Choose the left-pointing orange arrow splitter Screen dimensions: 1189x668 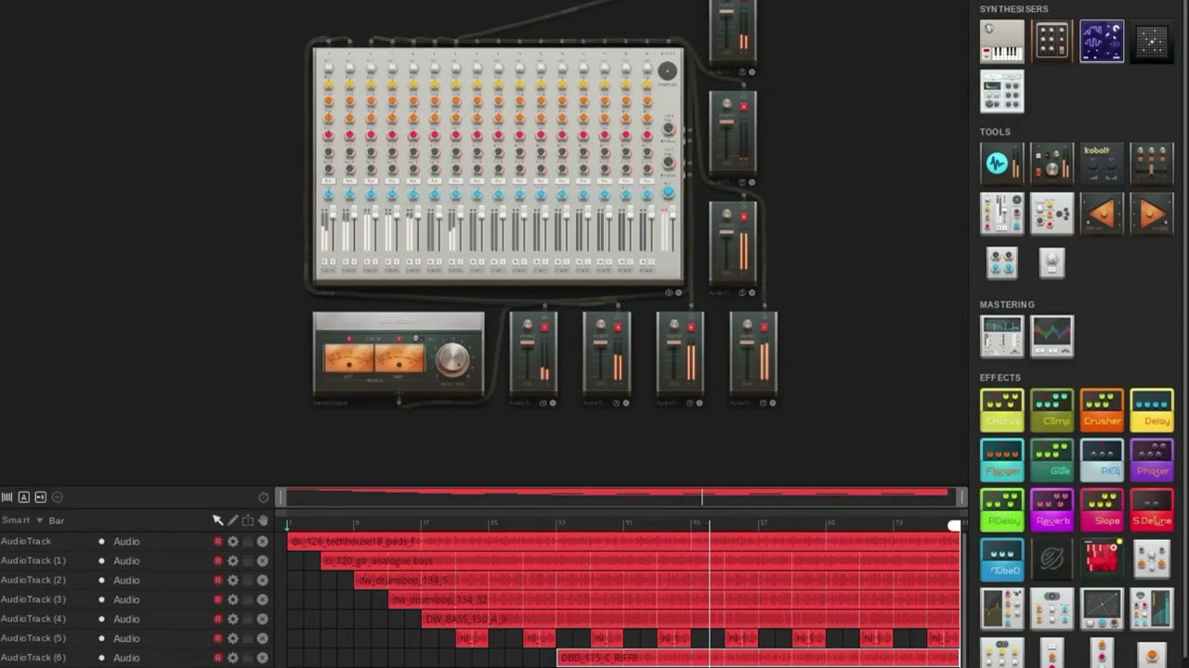click(1102, 213)
